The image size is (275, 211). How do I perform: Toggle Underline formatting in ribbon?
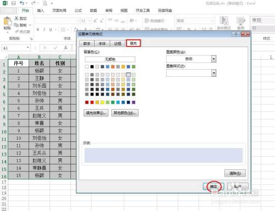(51, 30)
